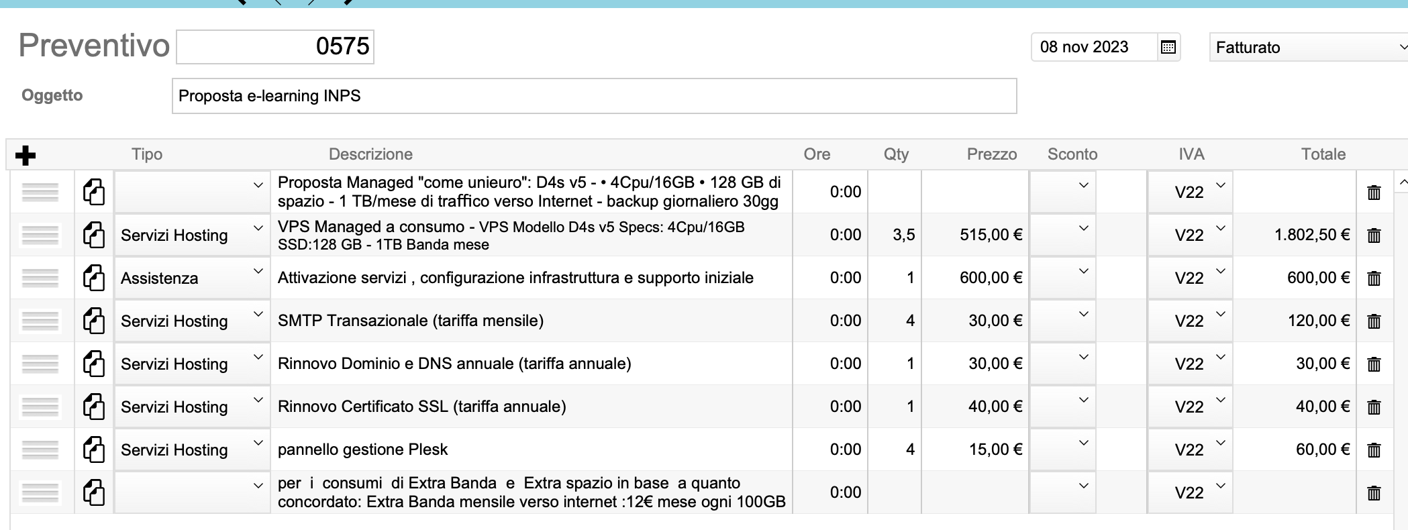Open the calendar date picker icon

click(x=1168, y=47)
